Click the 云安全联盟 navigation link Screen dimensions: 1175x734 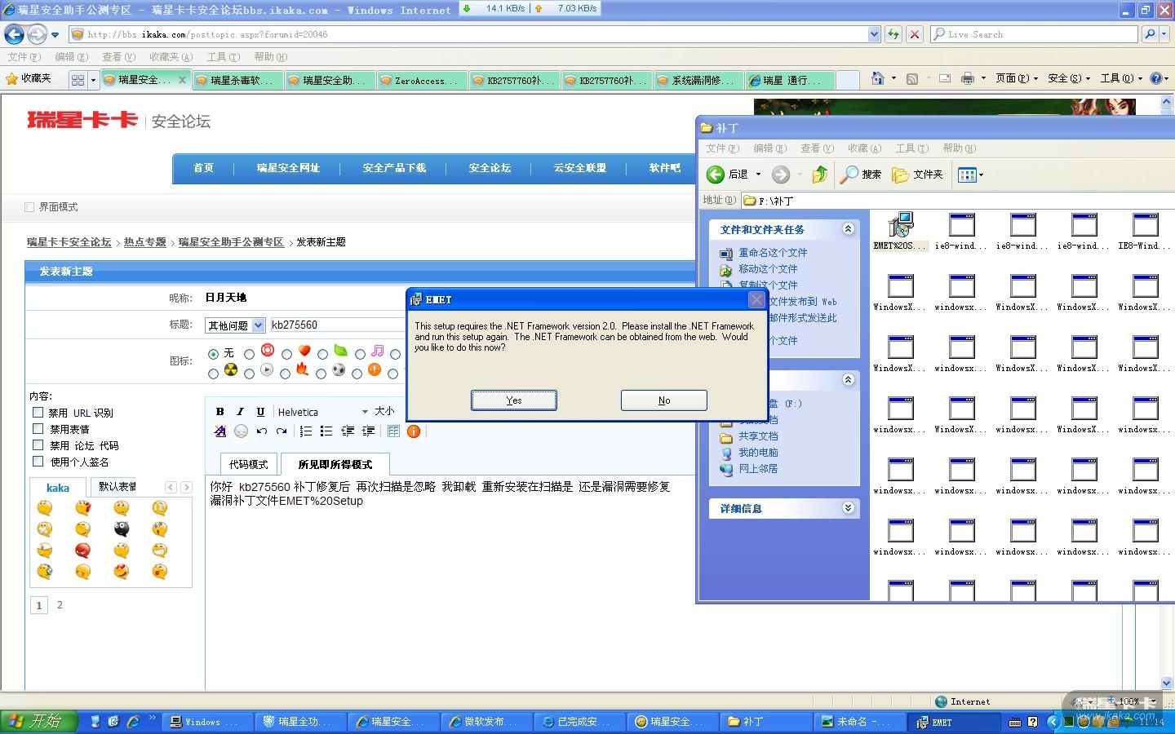[579, 168]
